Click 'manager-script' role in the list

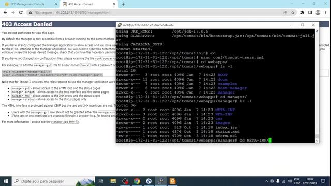click(x=23, y=92)
